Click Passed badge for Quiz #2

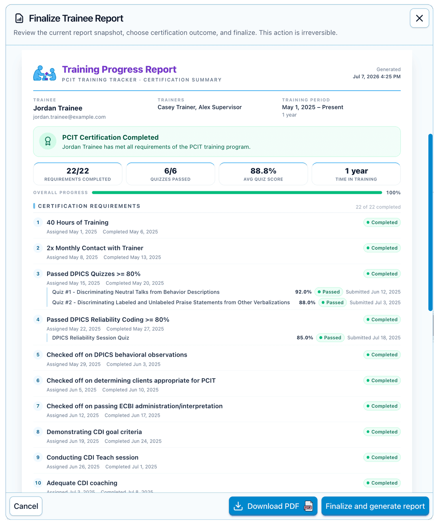332,302
